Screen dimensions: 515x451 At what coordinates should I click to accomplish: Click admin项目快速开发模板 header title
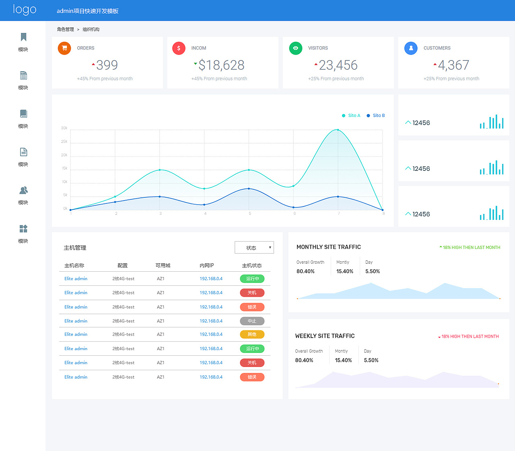[88, 11]
